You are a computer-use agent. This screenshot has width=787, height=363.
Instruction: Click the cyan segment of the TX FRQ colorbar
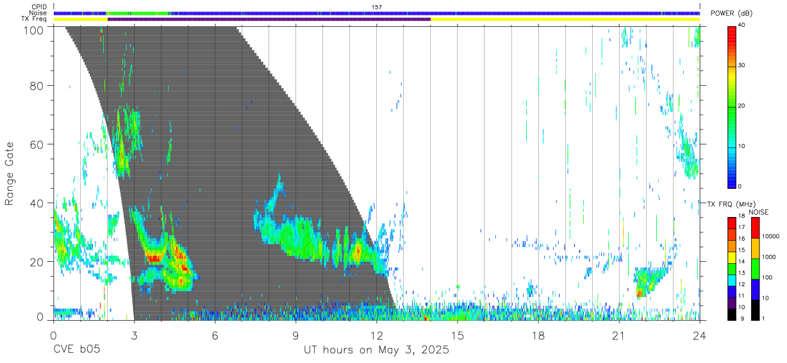(x=732, y=282)
